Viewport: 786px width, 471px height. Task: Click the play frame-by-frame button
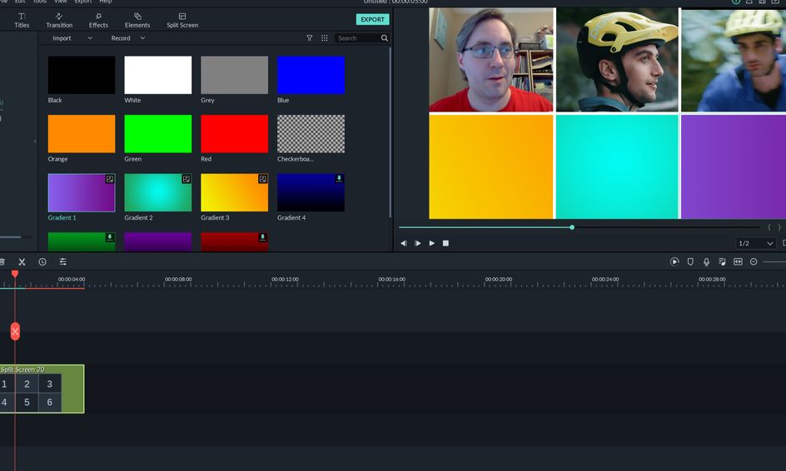coord(418,243)
